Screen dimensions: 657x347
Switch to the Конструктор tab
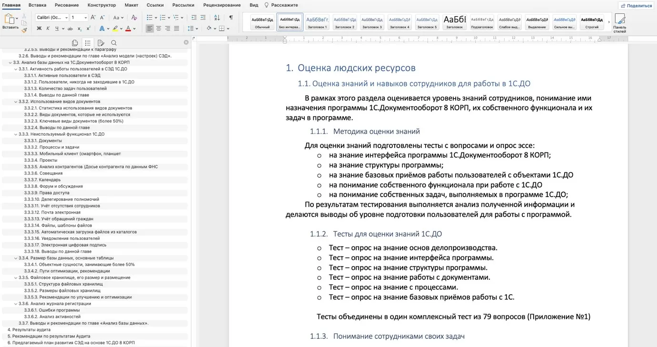click(x=102, y=5)
